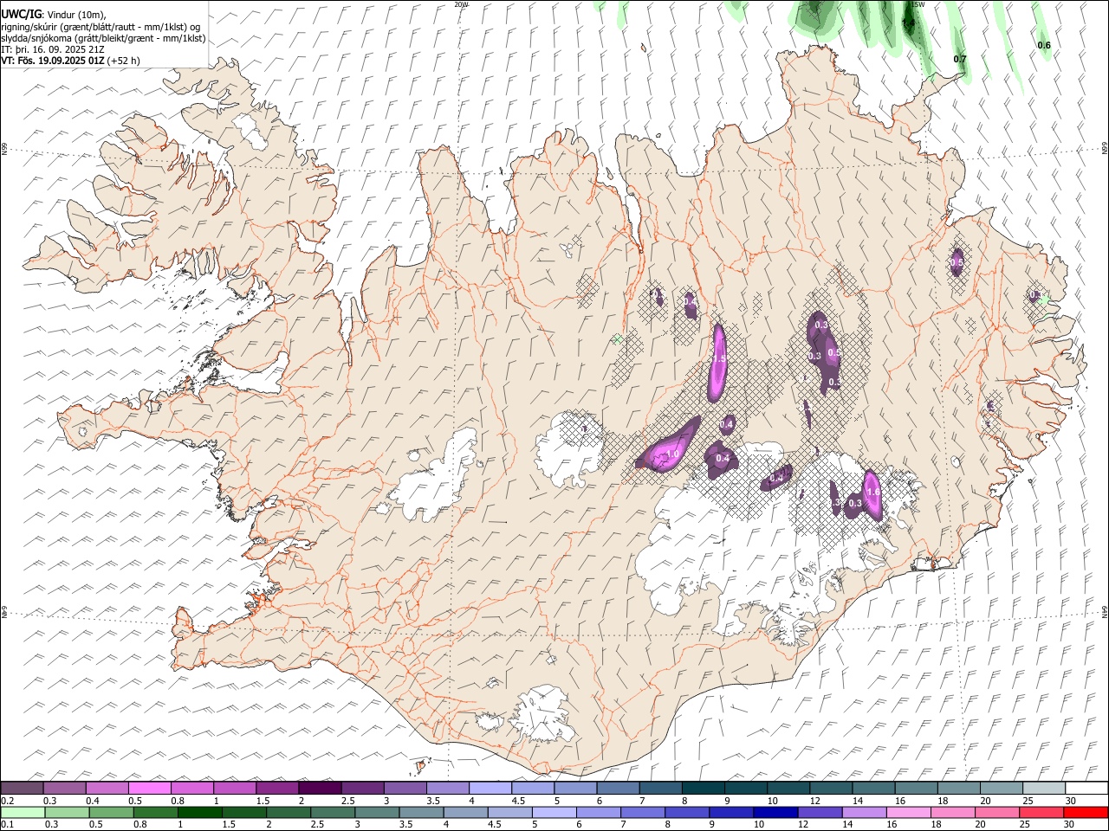Choose the light pink 16 swatch in lower legend row

point(907,813)
